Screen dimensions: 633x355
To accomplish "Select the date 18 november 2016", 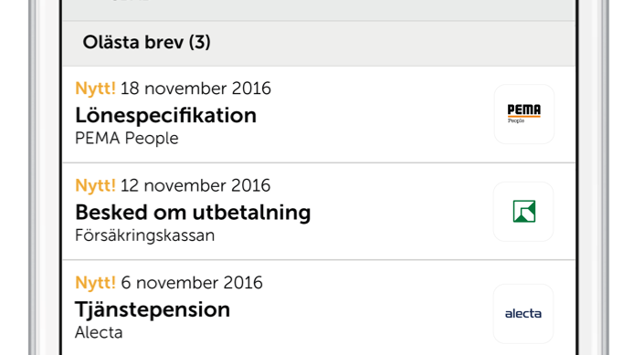I will pos(195,89).
